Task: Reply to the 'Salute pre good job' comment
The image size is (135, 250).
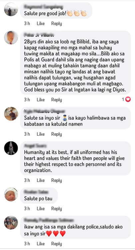Action: [56, 24]
